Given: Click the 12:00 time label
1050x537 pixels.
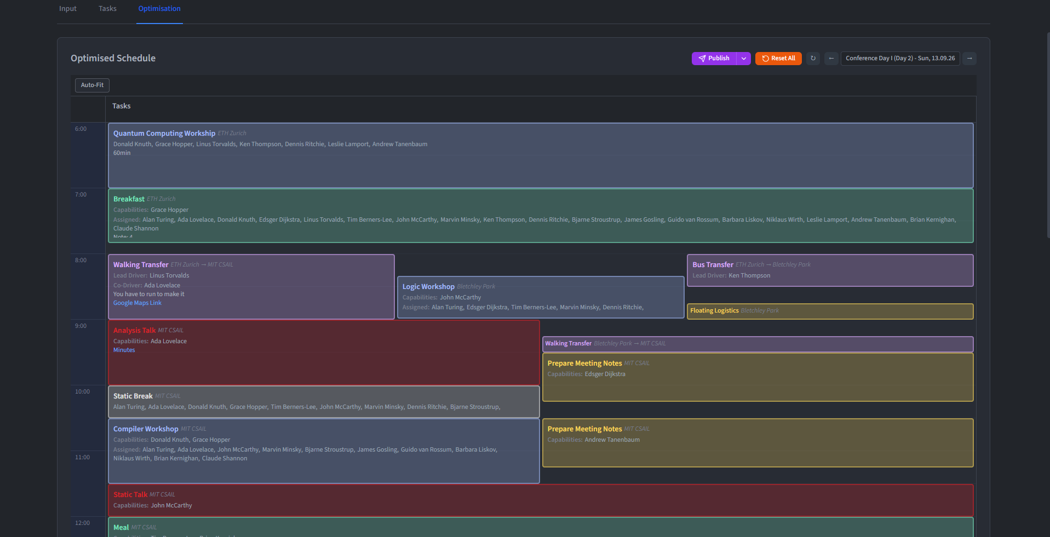Looking at the screenshot, I should pos(82,523).
